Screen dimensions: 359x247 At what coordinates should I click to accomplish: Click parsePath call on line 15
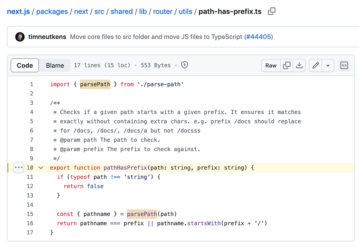142,214
